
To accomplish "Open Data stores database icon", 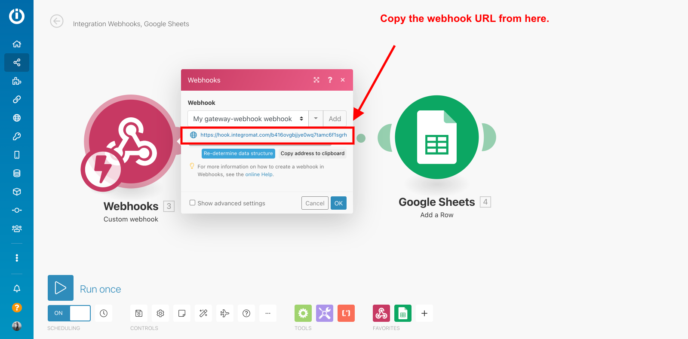I will click(17, 173).
